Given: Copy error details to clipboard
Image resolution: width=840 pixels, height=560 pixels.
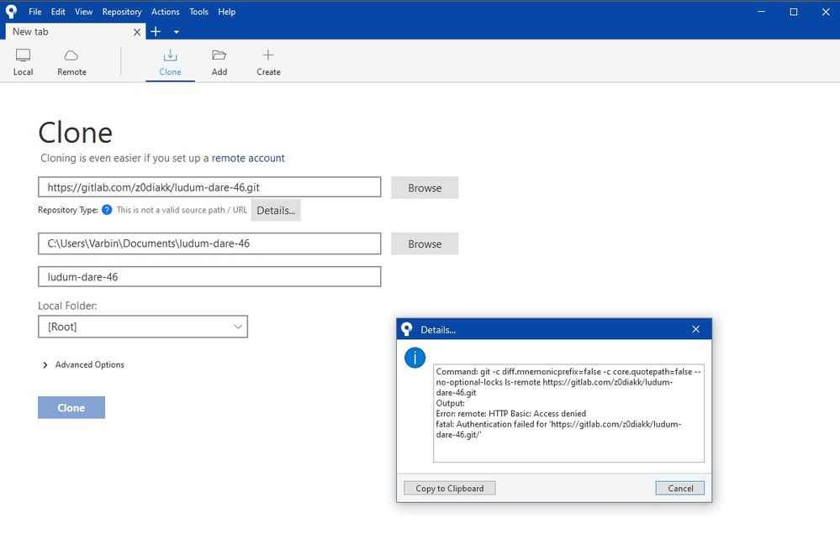Looking at the screenshot, I should [x=450, y=489].
